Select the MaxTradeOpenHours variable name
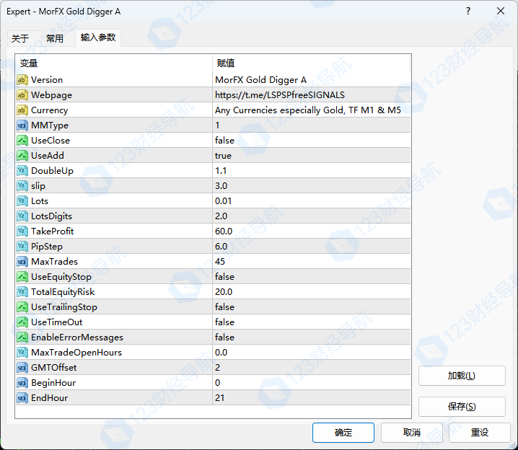518x450 pixels. coord(76,353)
